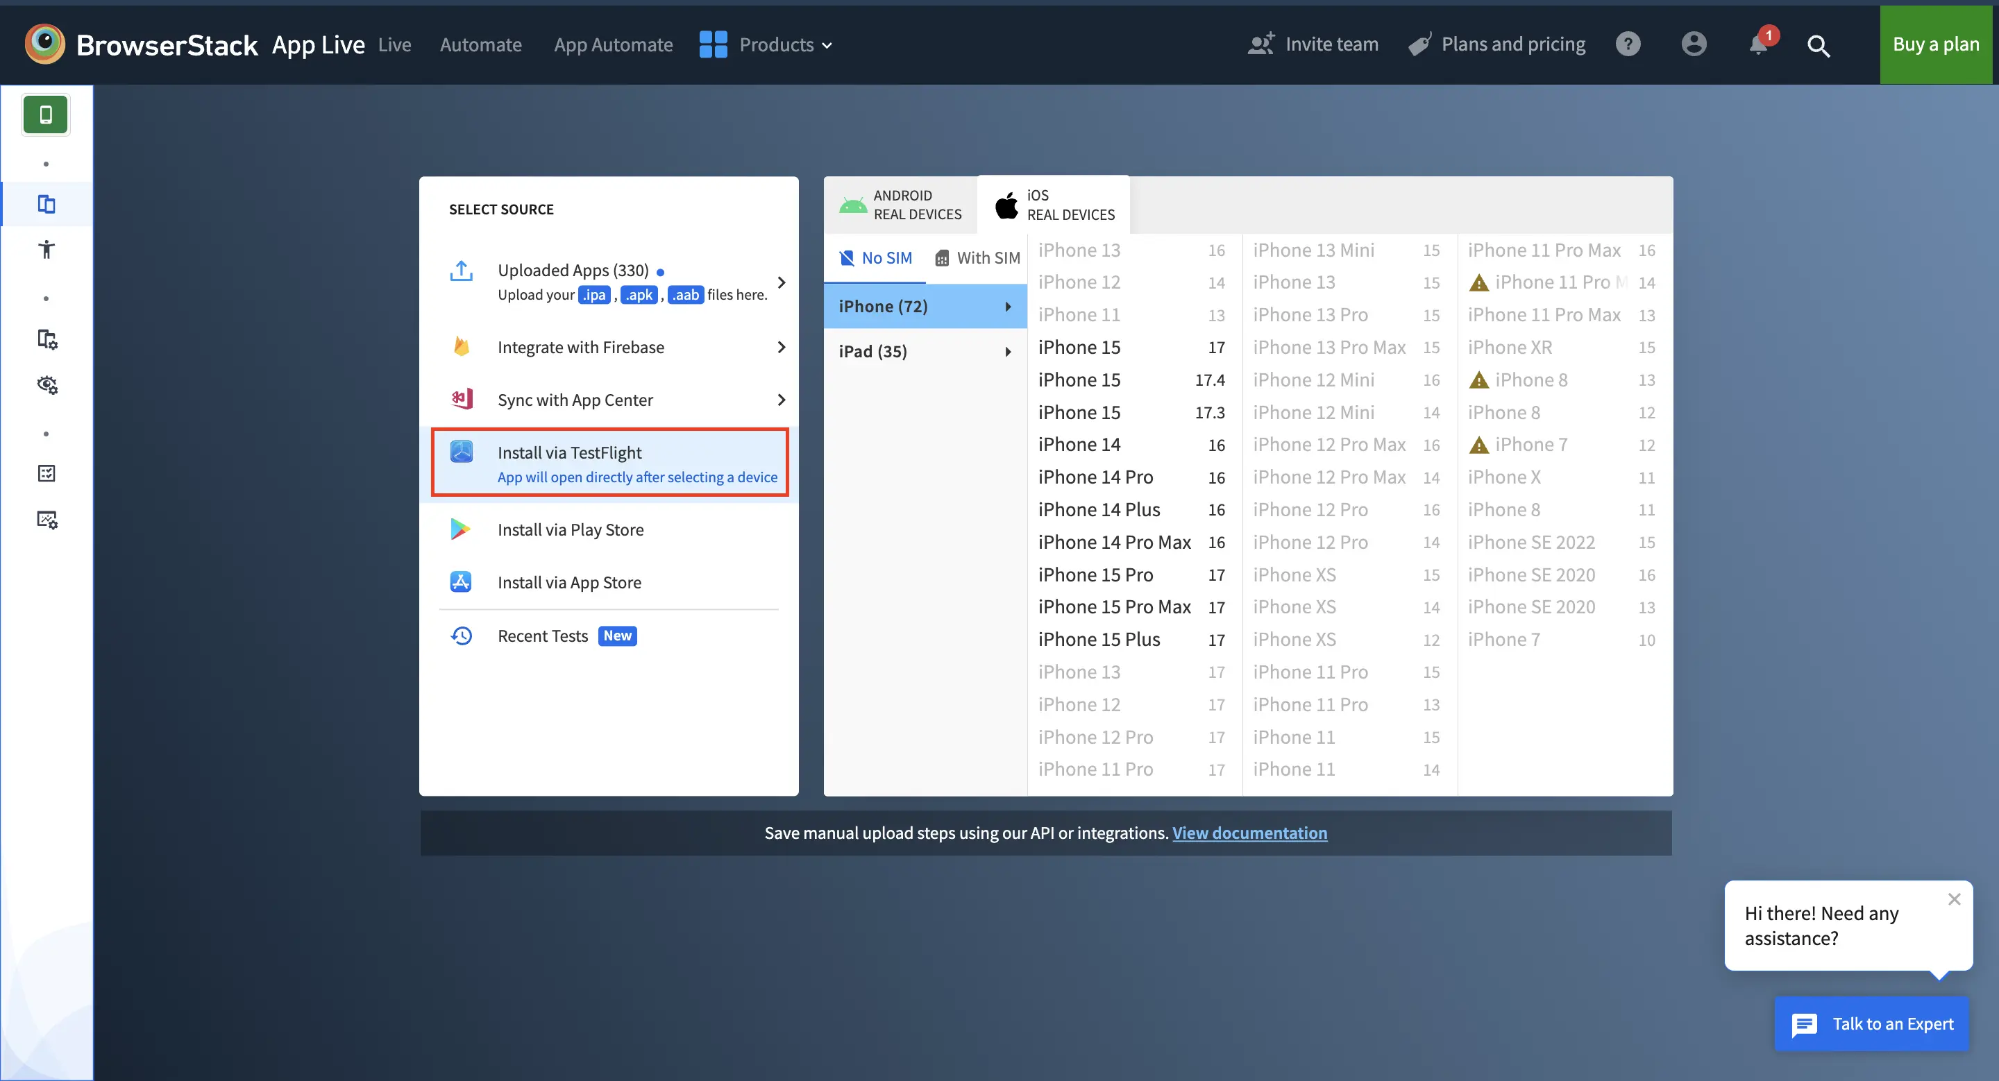This screenshot has height=1081, width=1999.
Task: Expand the iPad (35) device list
Action: (925, 351)
